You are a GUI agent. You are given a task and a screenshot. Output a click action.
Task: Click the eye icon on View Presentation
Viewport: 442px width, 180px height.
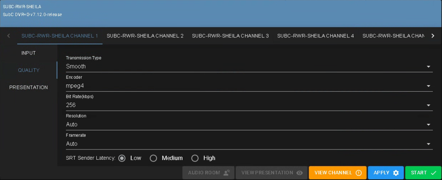point(300,173)
